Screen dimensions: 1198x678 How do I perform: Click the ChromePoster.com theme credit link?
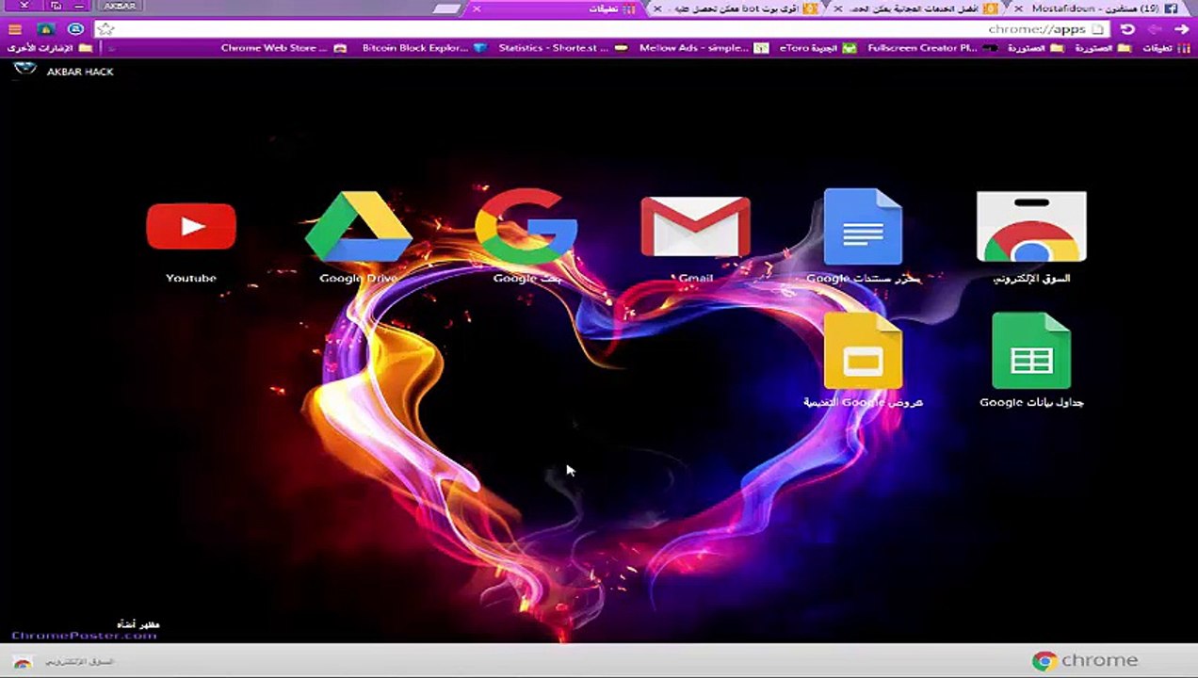click(85, 635)
